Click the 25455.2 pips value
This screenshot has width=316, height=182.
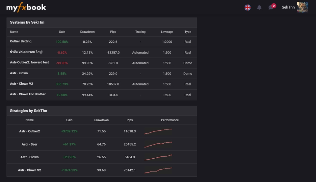(130, 145)
